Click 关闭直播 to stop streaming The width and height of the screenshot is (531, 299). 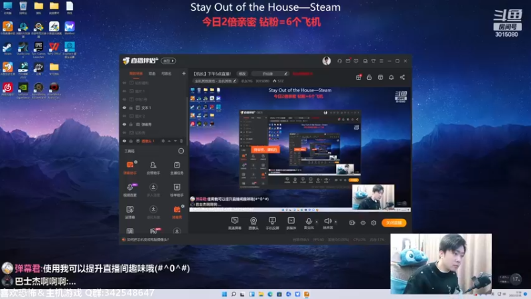pyautogui.click(x=394, y=223)
